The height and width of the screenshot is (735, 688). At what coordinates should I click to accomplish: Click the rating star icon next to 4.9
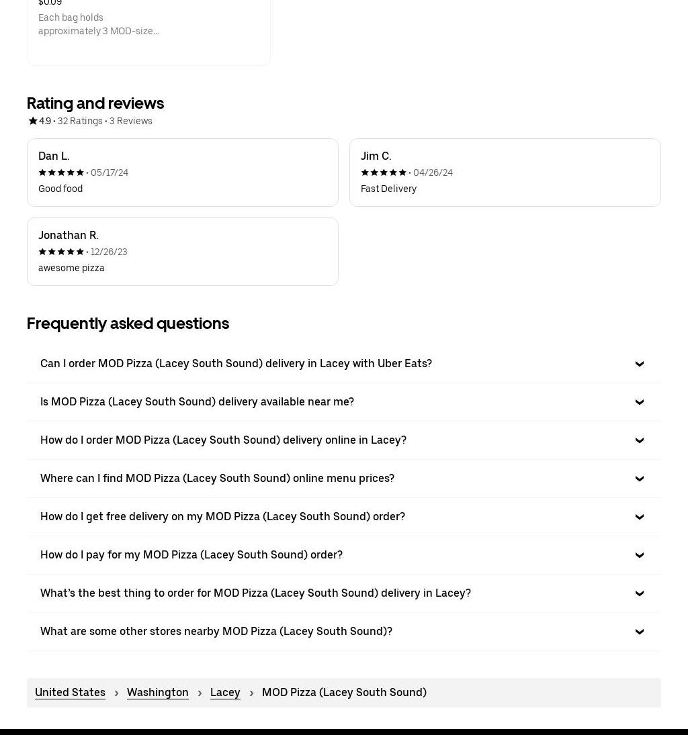coord(32,121)
